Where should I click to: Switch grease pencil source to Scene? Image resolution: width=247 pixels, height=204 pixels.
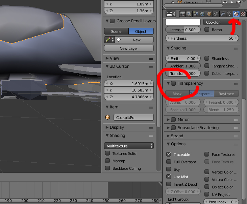(116, 32)
